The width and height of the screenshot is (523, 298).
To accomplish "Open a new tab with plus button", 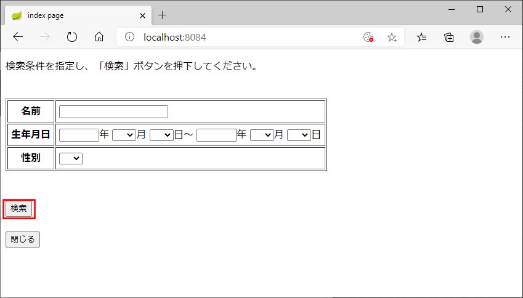I will (163, 15).
